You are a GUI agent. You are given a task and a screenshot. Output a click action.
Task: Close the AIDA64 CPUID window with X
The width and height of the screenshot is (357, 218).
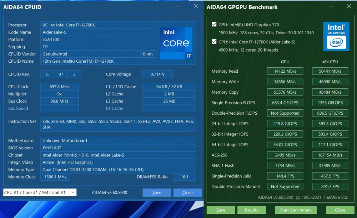(x=196, y=6)
